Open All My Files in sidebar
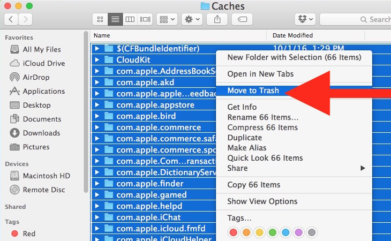This screenshot has width=391, height=241. point(42,49)
